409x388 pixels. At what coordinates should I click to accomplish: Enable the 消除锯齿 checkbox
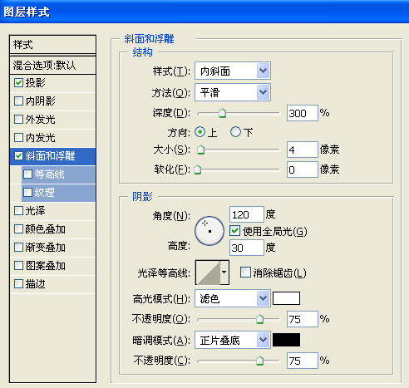click(245, 273)
